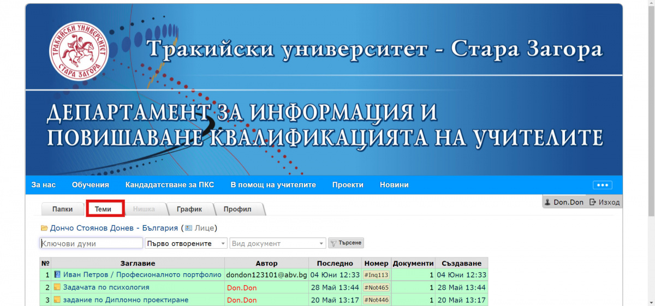Open the Задачата по психология thread
Viewport: 655px width, 306px height.
tap(106, 287)
